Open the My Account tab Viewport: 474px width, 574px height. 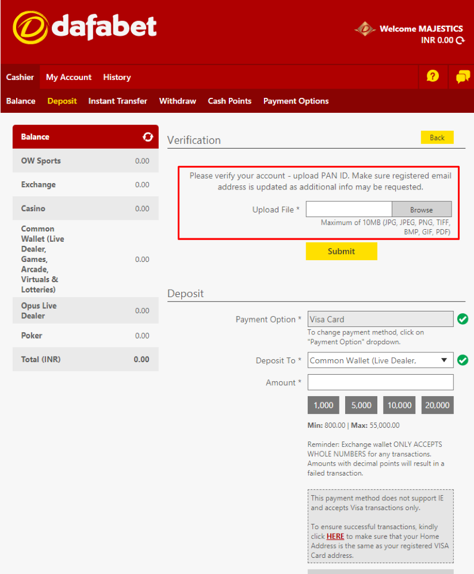69,77
